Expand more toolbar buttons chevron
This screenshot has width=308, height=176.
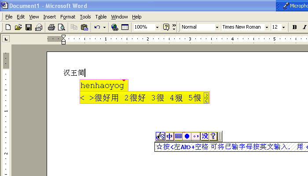174,27
